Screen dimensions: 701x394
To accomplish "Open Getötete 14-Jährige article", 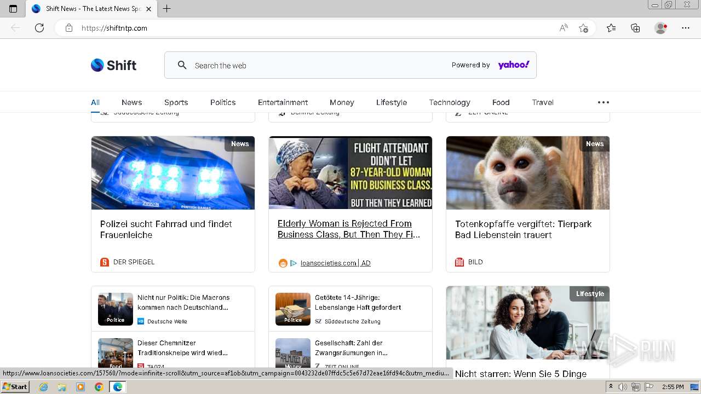I will (x=358, y=303).
